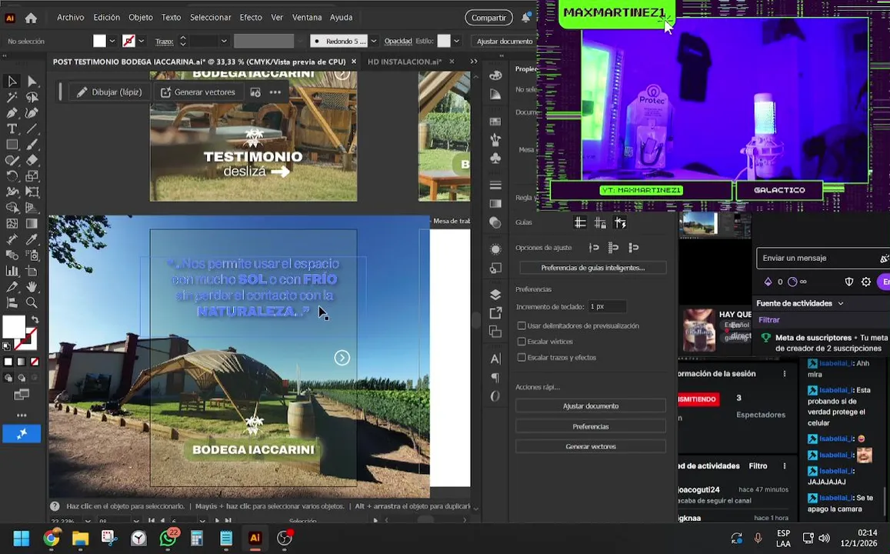This screenshot has height=554, width=890.
Task: Enable Escalar trazos y efectos
Action: click(x=521, y=358)
